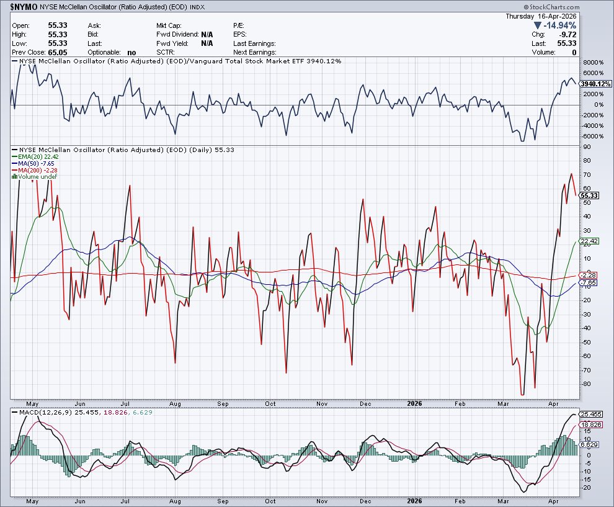The image size is (614, 507).
Task: Click the down arrow change indicator icon
Action: pyautogui.click(x=538, y=25)
